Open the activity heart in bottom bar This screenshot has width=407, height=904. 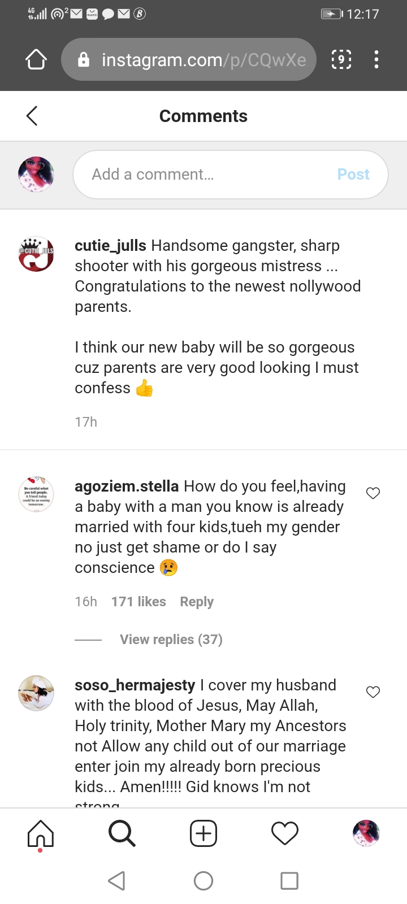click(x=285, y=833)
